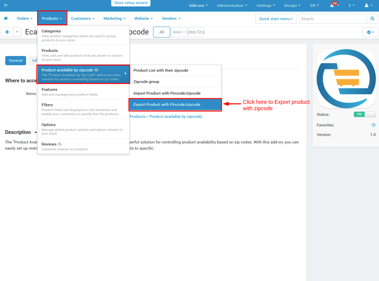Select Filters menu entry

click(83, 109)
